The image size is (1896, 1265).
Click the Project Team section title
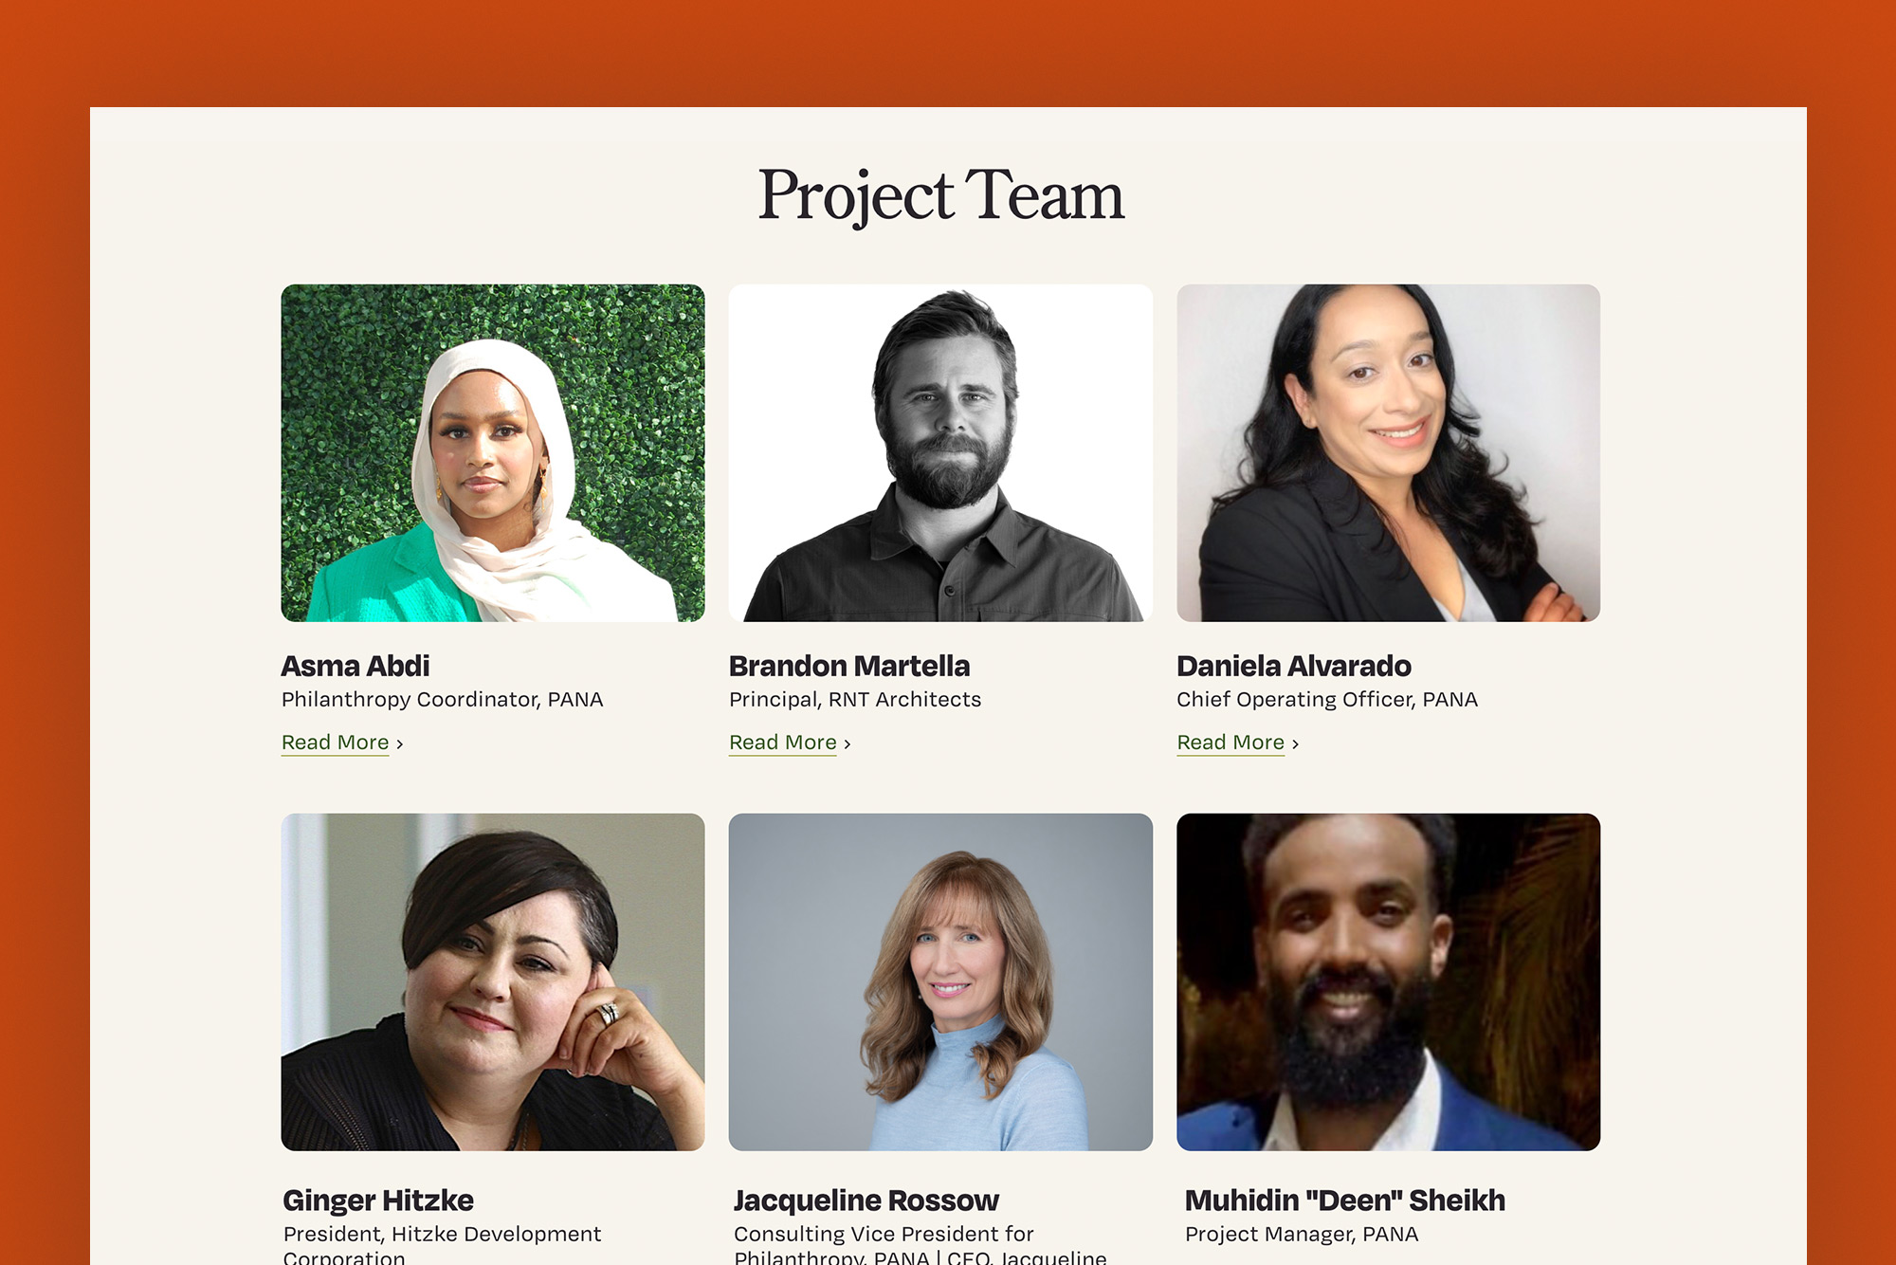(940, 195)
